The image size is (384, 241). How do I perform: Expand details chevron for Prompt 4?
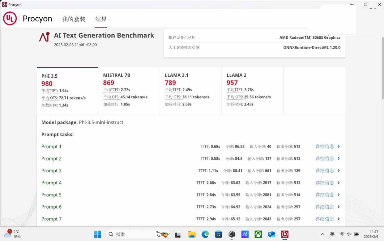pos(339,183)
